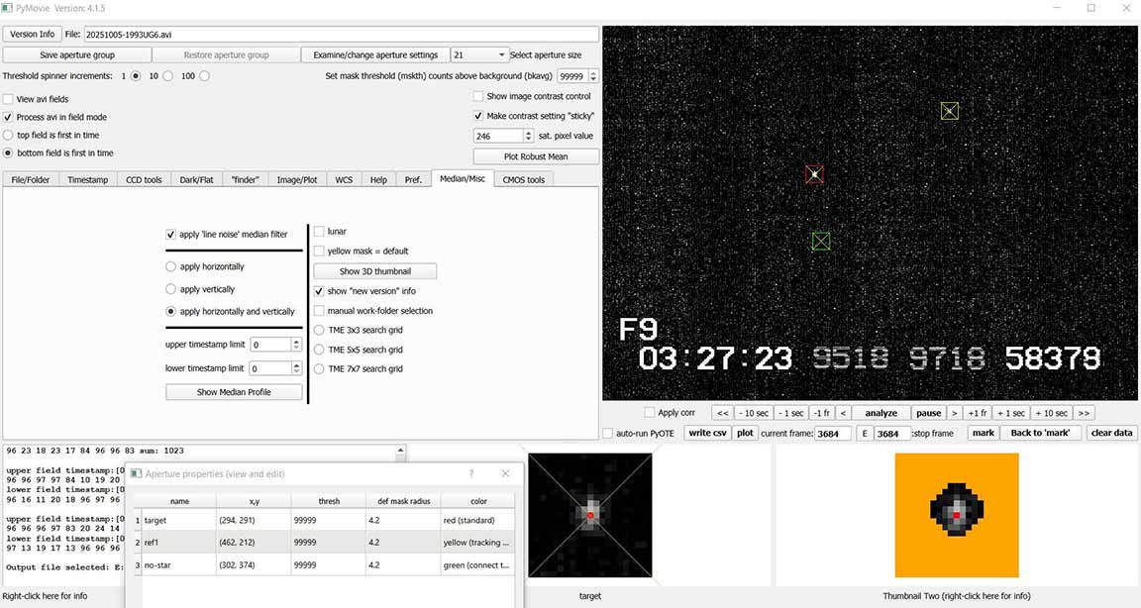Screen dimensions: 1141x608
Task: Click the red target aperture marker
Action: pyautogui.click(x=814, y=174)
